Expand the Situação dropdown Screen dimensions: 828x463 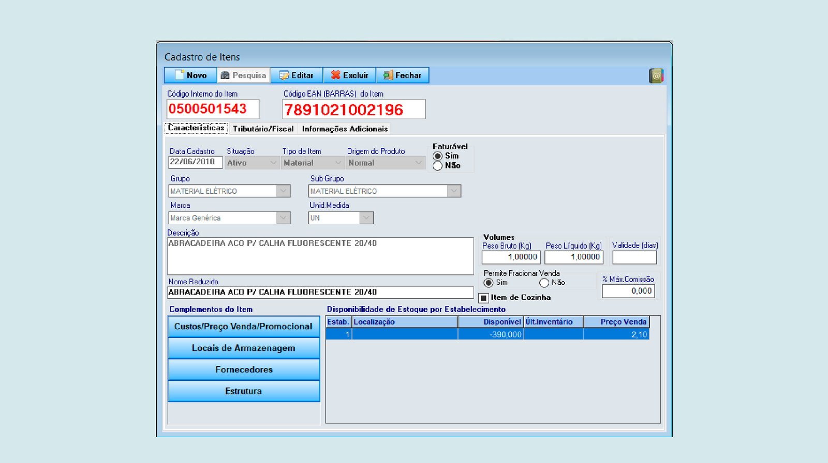click(x=253, y=163)
